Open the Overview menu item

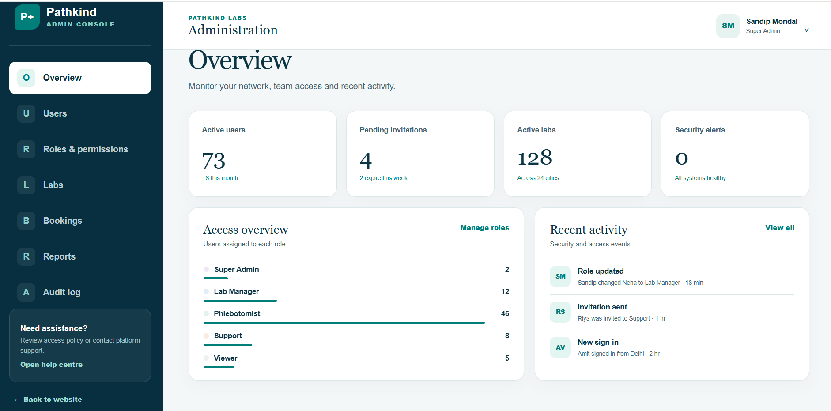tap(80, 78)
